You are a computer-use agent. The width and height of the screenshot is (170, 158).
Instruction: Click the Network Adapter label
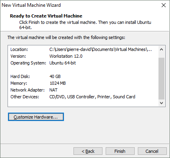coord(27,90)
